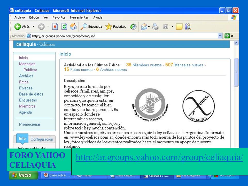The image size is (248, 186).
Task: Click the Windows flag logo in the menu bar
Action: point(234,17)
